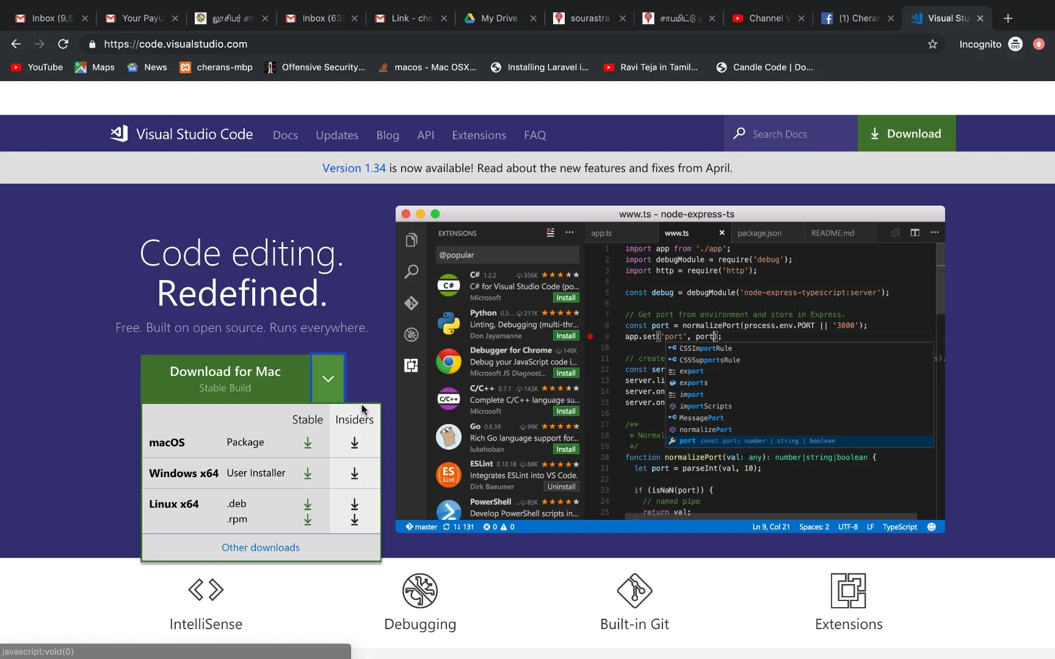Switch to the My Drive browser tab
The width and height of the screenshot is (1055, 659).
tap(499, 18)
